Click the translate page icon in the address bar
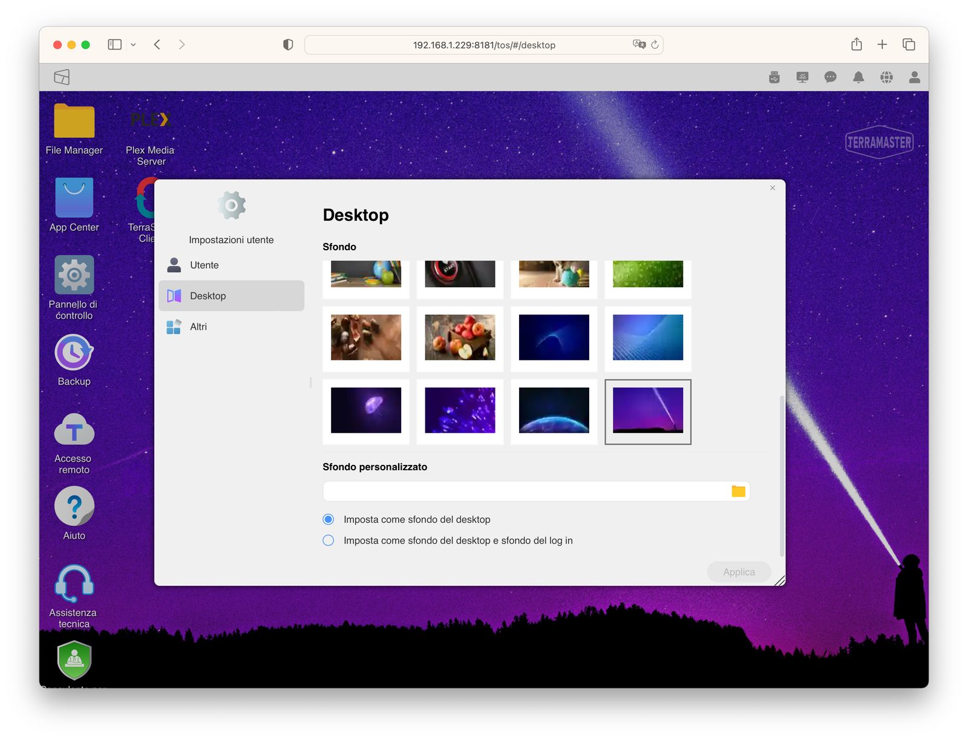Screen dimensions: 968x740 point(639,44)
